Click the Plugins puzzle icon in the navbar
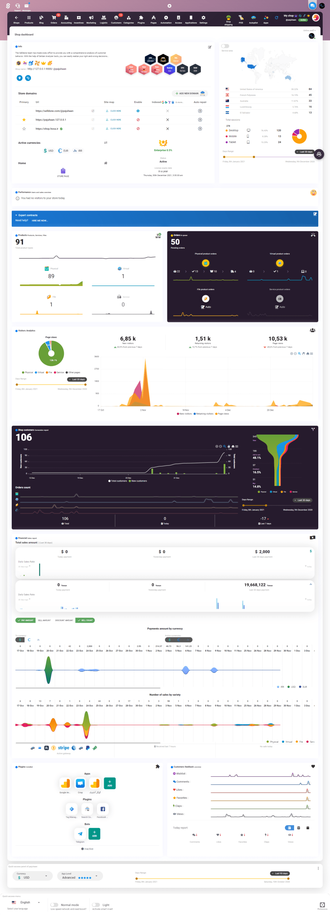 [x=141, y=19]
